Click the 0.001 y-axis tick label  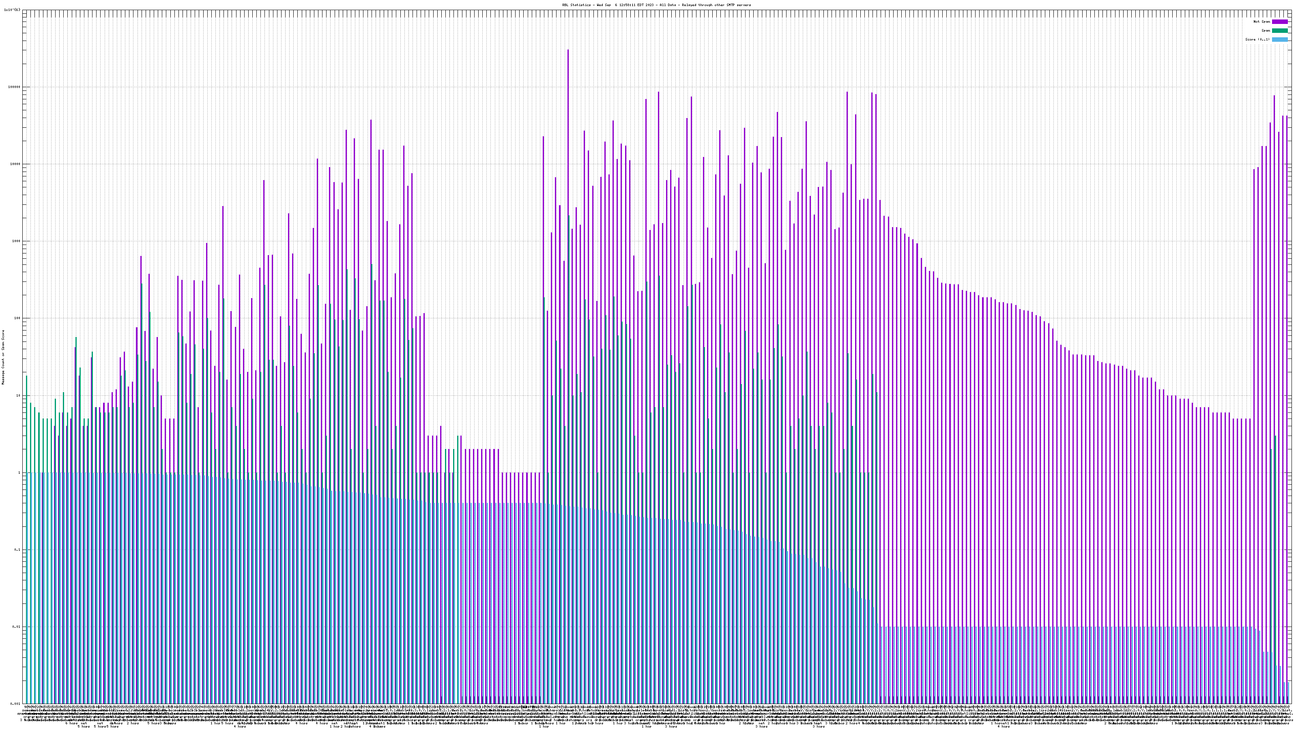15,704
